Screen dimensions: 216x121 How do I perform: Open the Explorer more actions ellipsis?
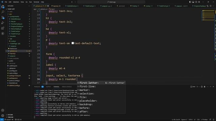[x=29, y=6]
